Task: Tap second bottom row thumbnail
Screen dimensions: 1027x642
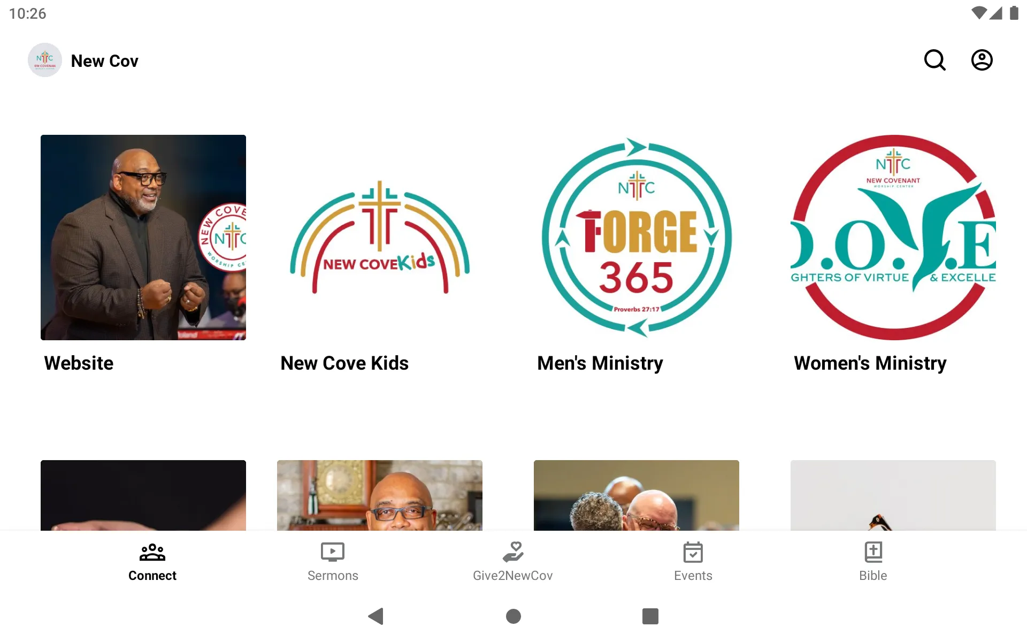Action: pyautogui.click(x=379, y=495)
